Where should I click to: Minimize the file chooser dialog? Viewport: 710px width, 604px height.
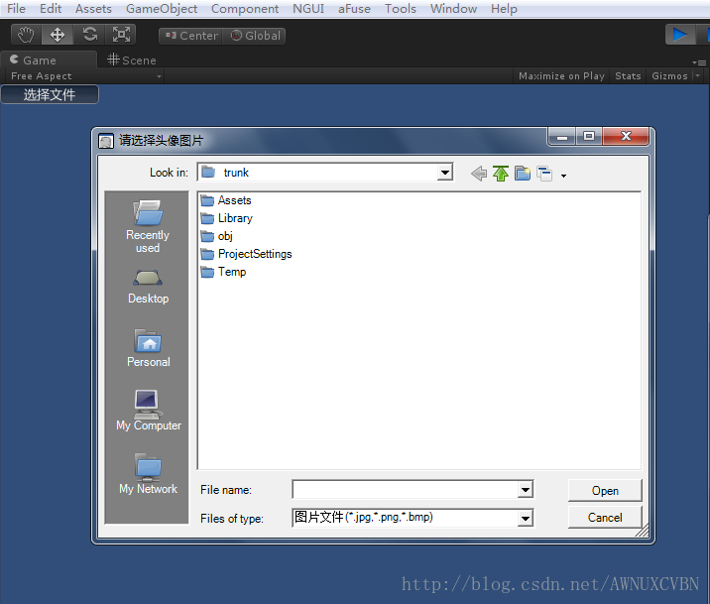pos(562,136)
